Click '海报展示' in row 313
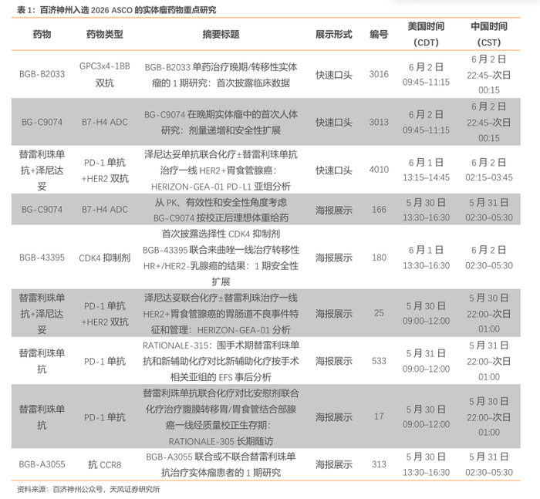This screenshot has width=540, height=499. pyautogui.click(x=334, y=464)
